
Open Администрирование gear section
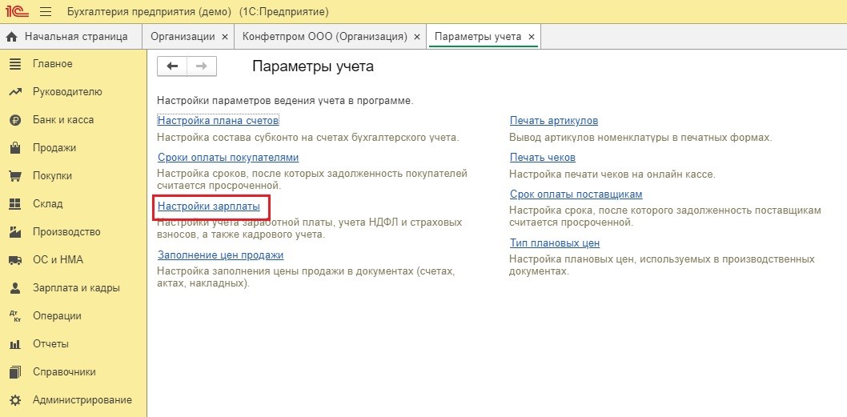[x=82, y=400]
